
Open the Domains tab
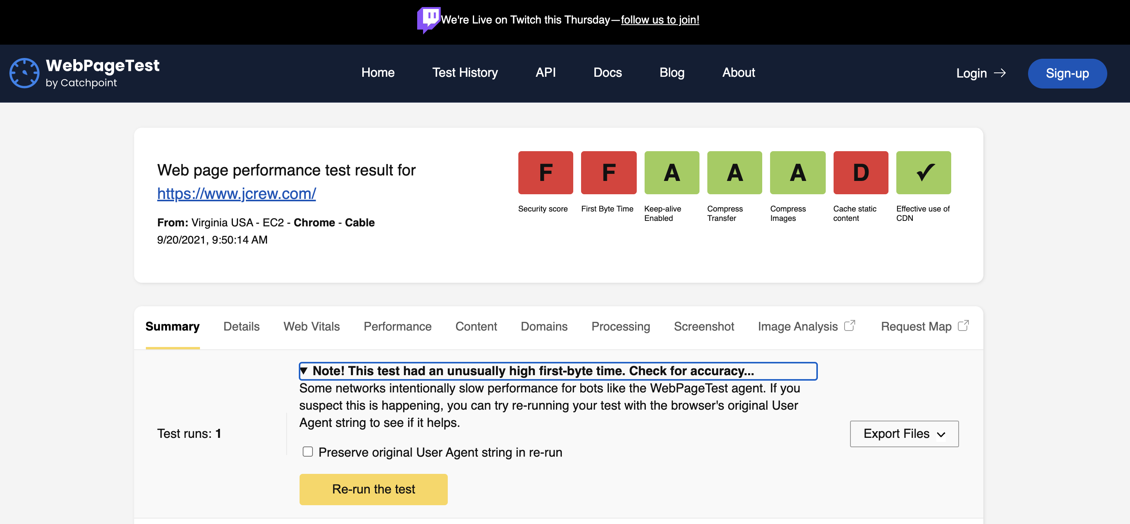(543, 326)
